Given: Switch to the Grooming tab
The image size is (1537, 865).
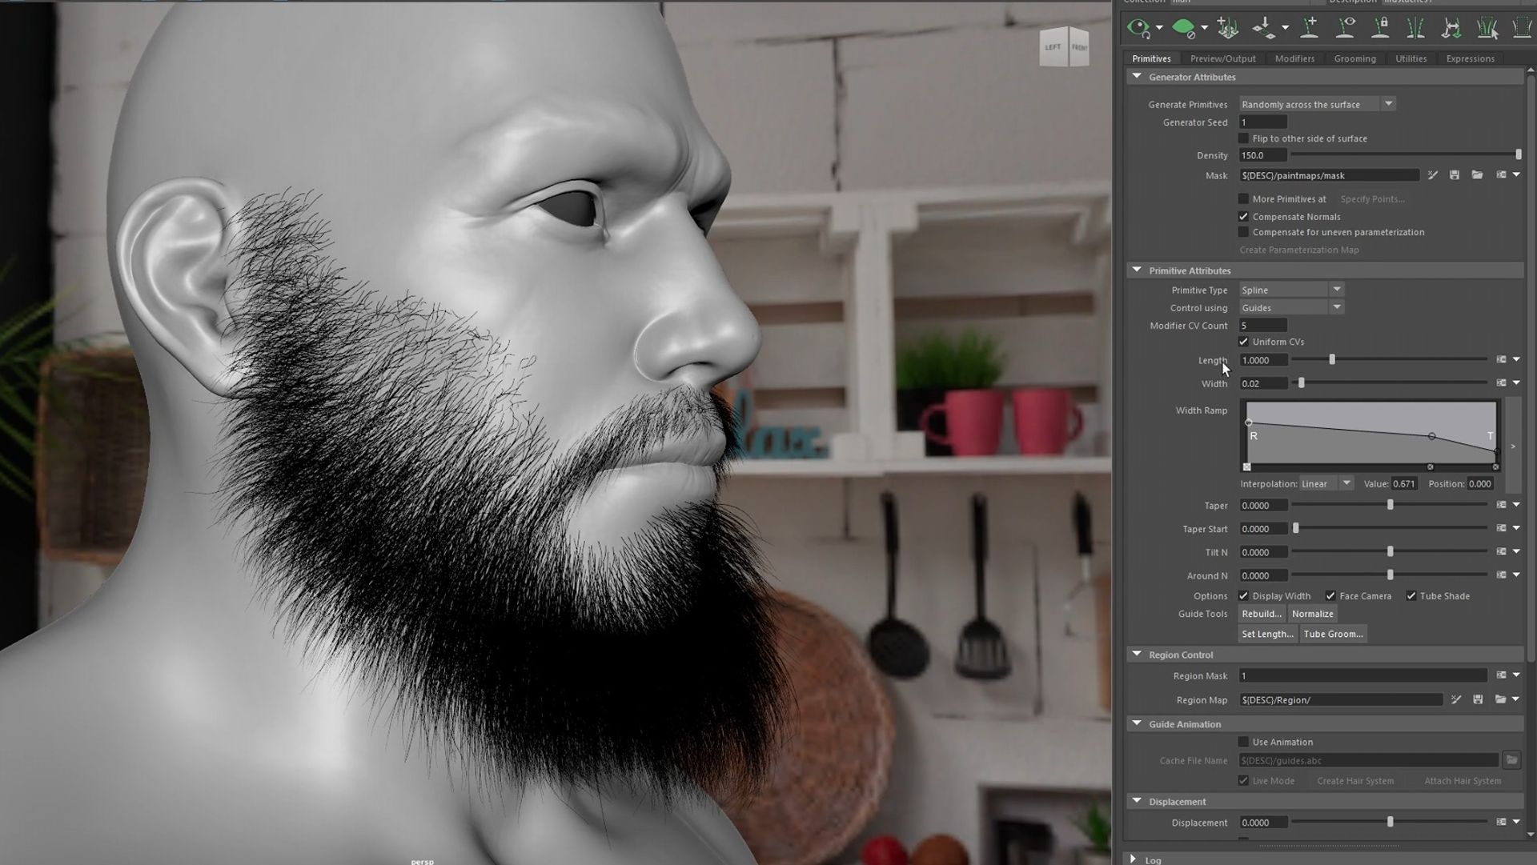Looking at the screenshot, I should click(x=1354, y=58).
